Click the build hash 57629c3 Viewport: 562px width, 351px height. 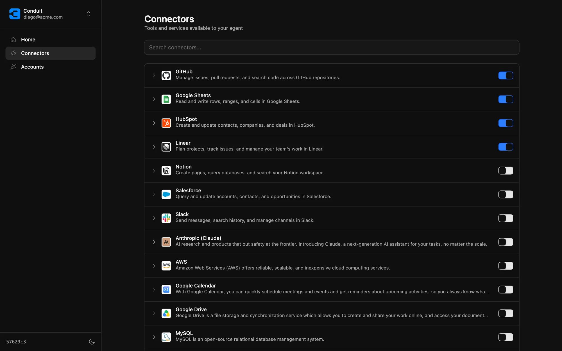pyautogui.click(x=16, y=342)
